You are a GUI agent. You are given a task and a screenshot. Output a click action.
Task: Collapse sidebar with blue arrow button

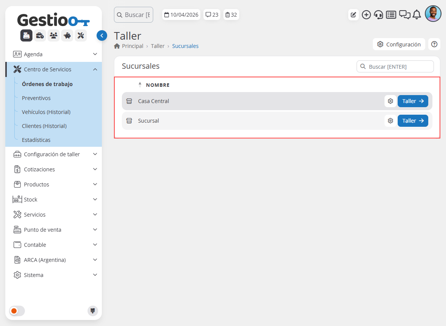pos(102,35)
